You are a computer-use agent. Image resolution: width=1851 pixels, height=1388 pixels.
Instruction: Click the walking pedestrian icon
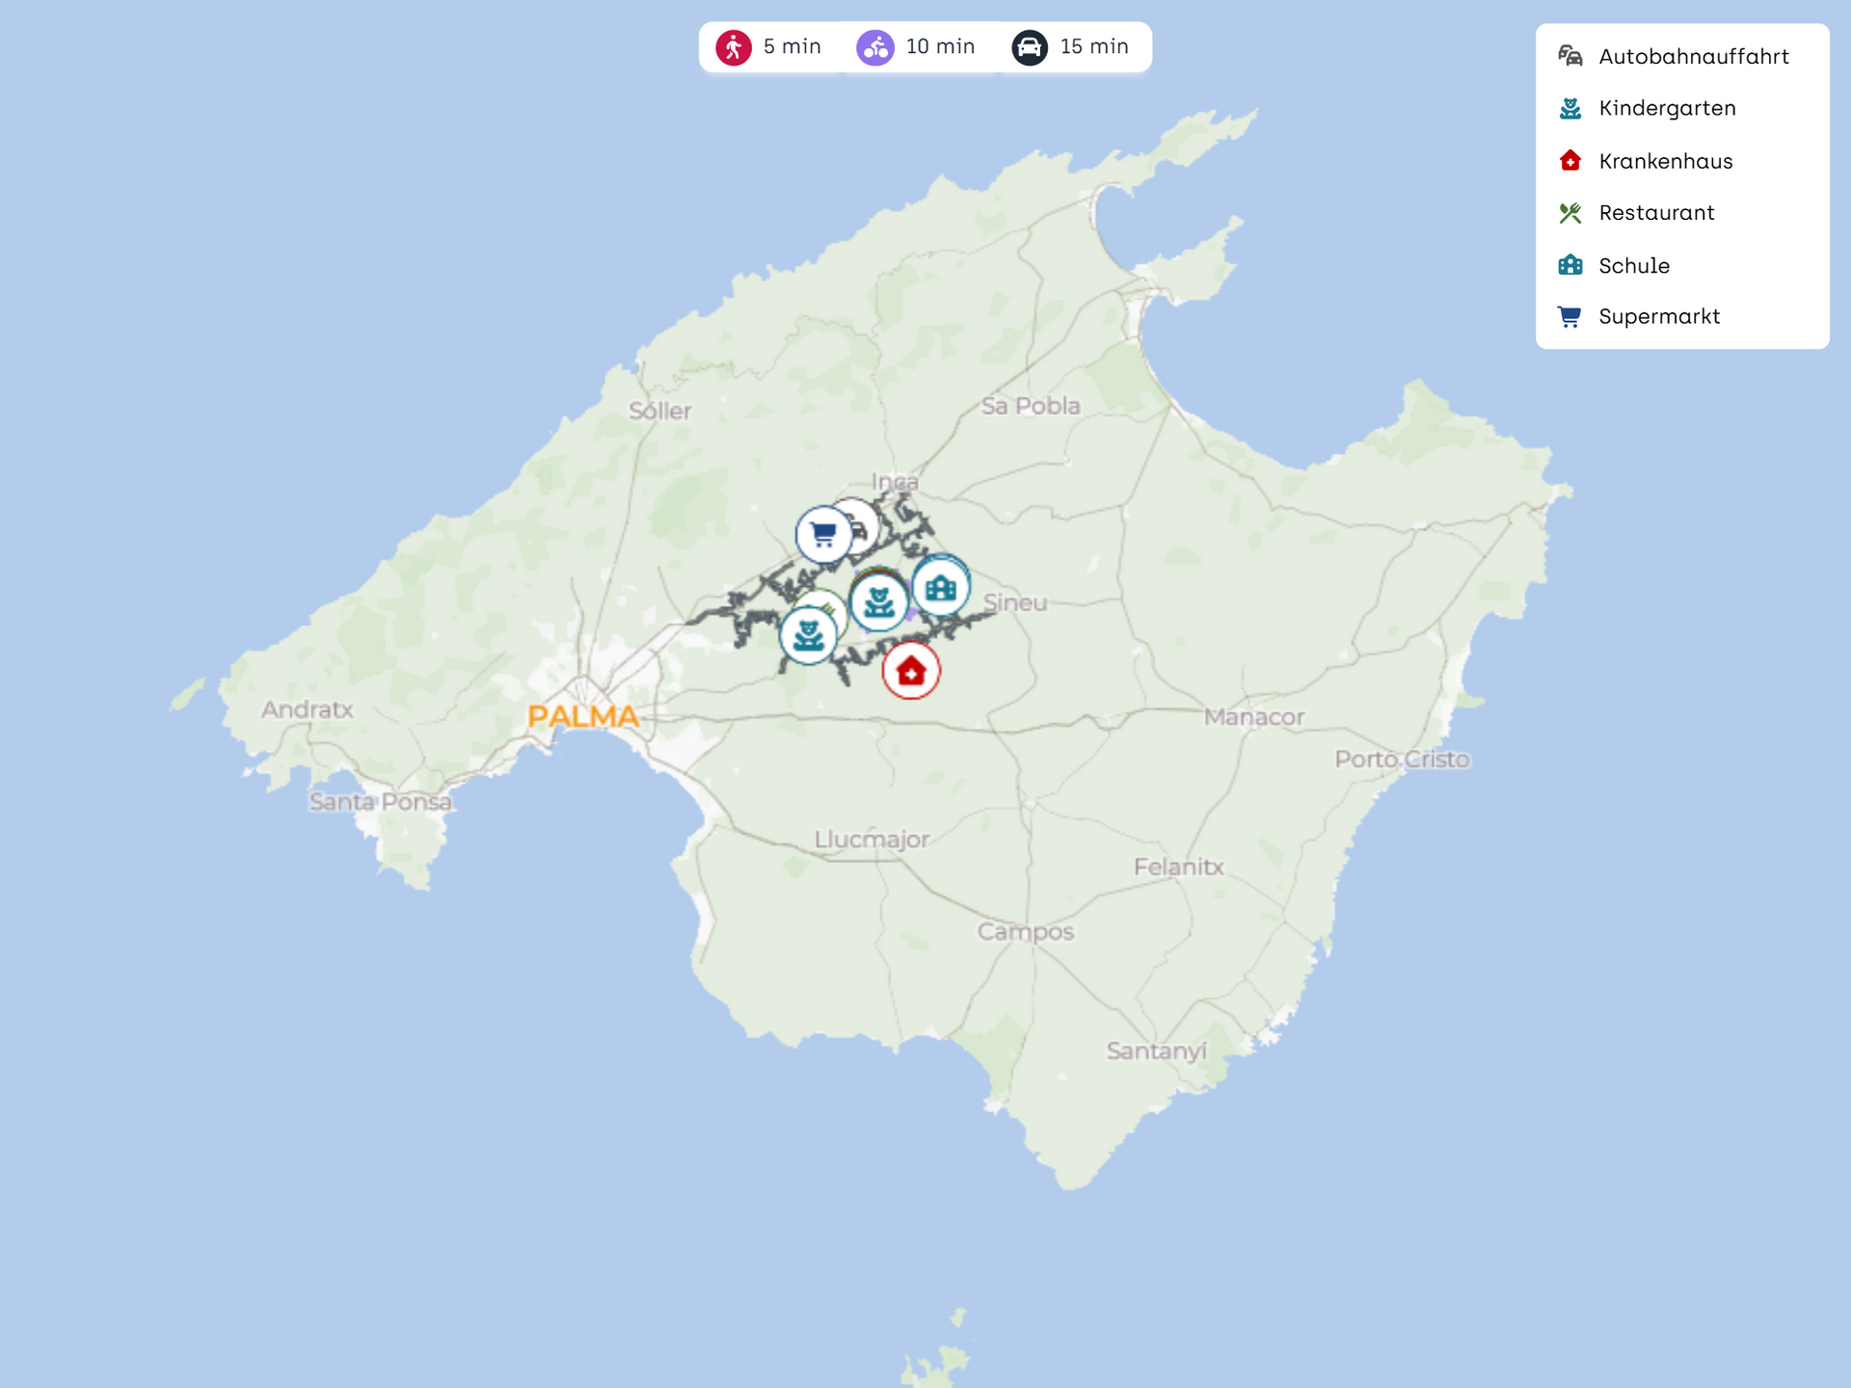(734, 47)
